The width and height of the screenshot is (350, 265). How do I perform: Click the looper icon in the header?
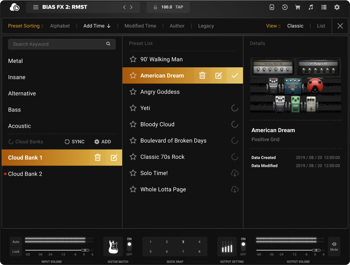coord(285,7)
